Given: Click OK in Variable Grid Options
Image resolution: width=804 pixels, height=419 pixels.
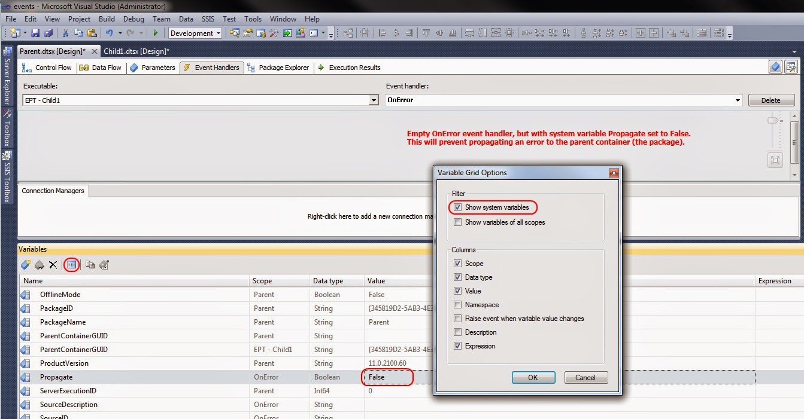Looking at the screenshot, I should [x=533, y=377].
